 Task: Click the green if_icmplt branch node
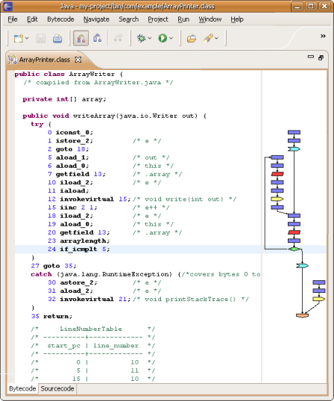point(294,249)
